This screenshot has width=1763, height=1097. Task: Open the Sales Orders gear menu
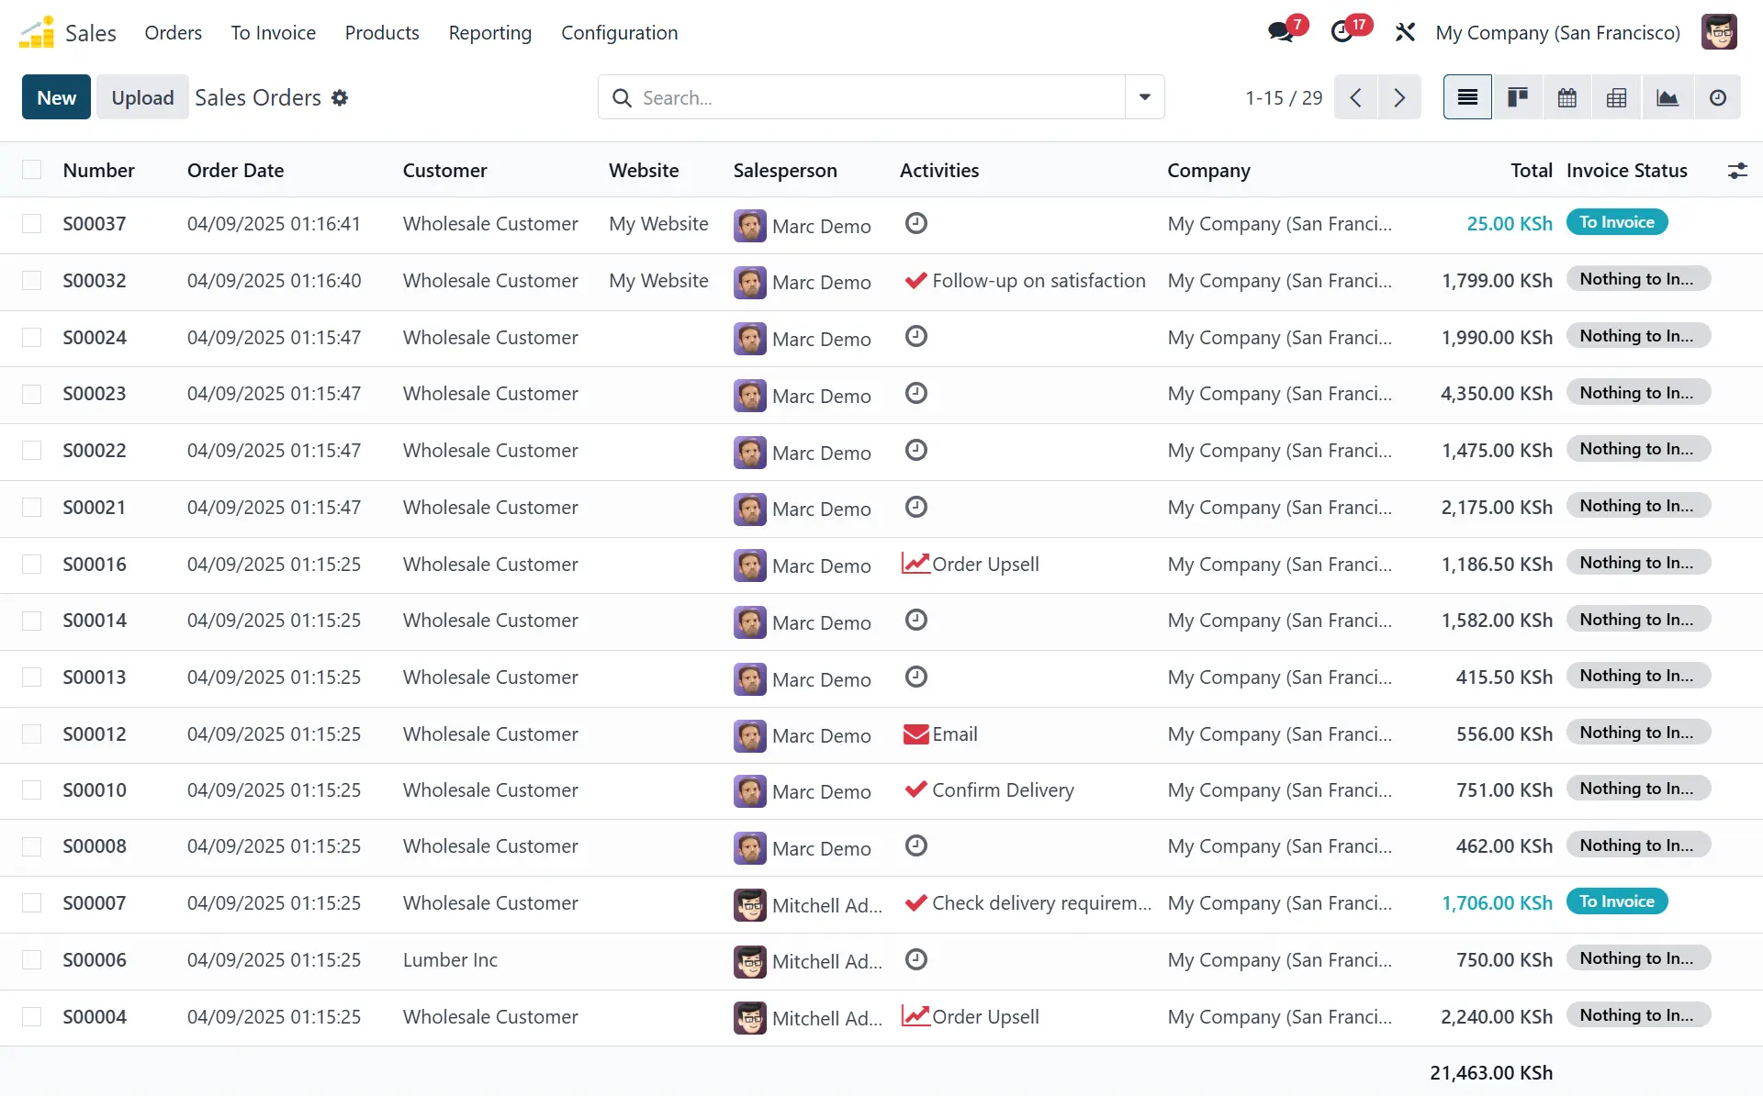340,97
